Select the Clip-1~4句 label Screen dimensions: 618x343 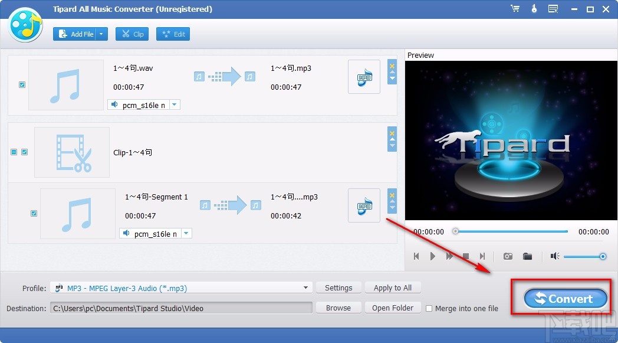click(133, 152)
